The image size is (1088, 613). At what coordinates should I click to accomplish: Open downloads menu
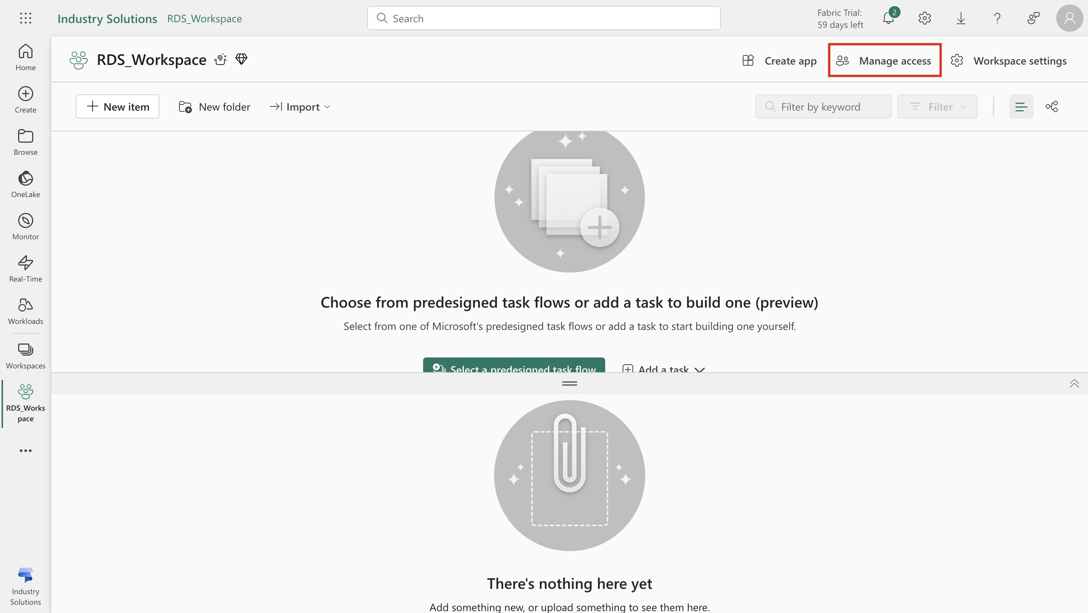961,18
